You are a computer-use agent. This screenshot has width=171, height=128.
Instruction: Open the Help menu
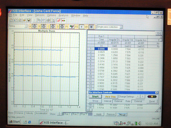[x=85, y=16]
